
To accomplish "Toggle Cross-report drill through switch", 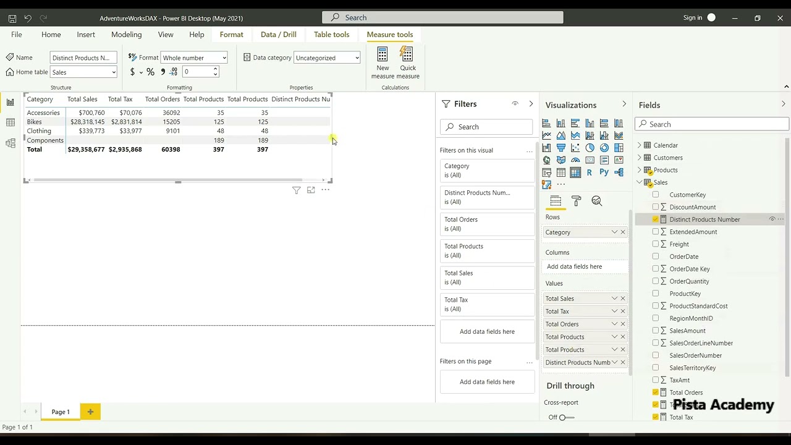I will (565, 417).
